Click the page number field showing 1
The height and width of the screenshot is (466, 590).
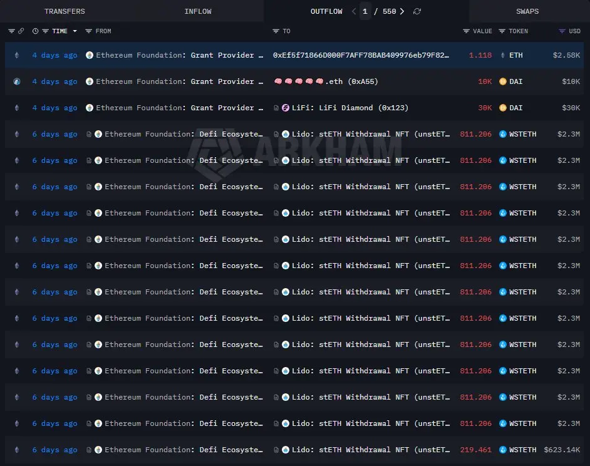365,11
